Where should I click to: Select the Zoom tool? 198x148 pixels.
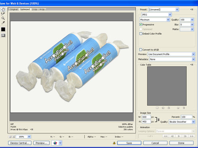click(x=3, y=18)
